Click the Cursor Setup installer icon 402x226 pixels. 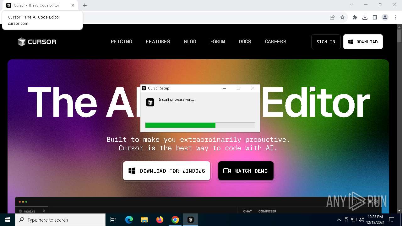150,102
